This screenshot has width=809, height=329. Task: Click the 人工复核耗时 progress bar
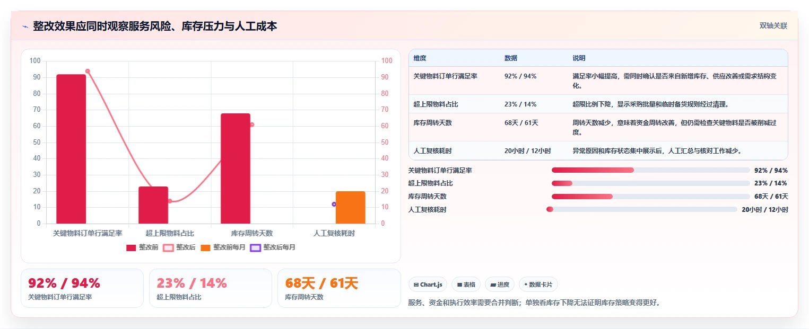(642, 209)
